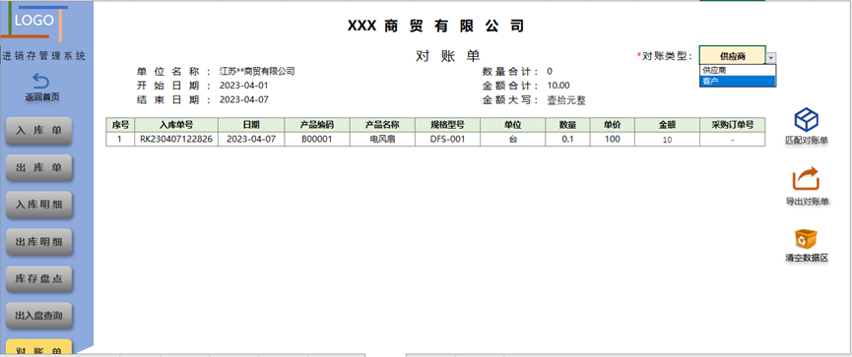Click the 序号 column header
This screenshot has height=357, width=852.
click(x=120, y=125)
